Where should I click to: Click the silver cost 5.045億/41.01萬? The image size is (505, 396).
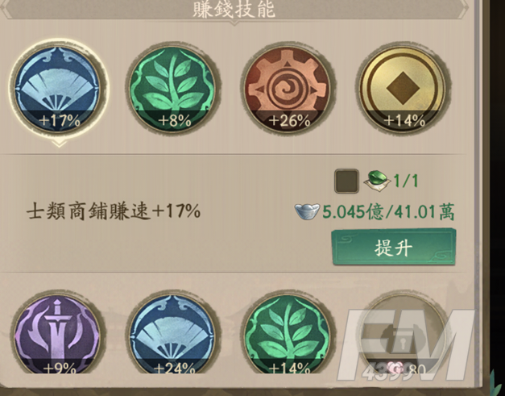(x=388, y=212)
